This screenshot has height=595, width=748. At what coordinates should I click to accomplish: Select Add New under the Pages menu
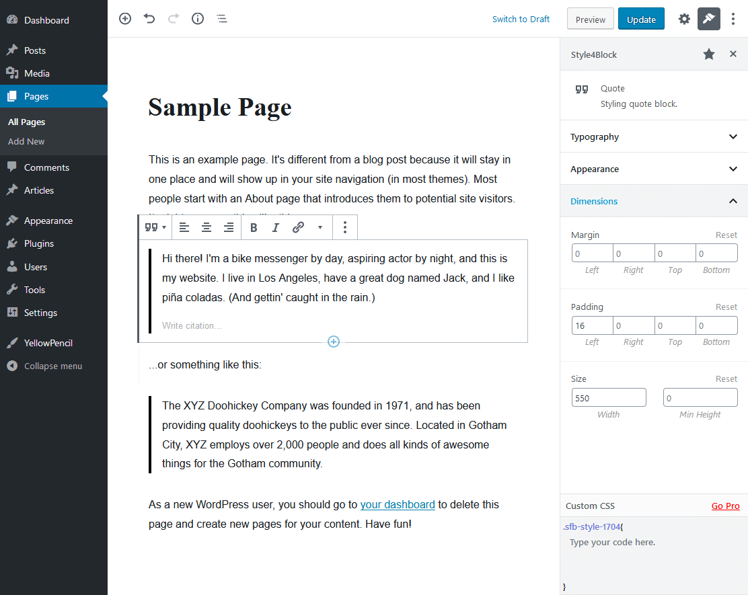(26, 141)
